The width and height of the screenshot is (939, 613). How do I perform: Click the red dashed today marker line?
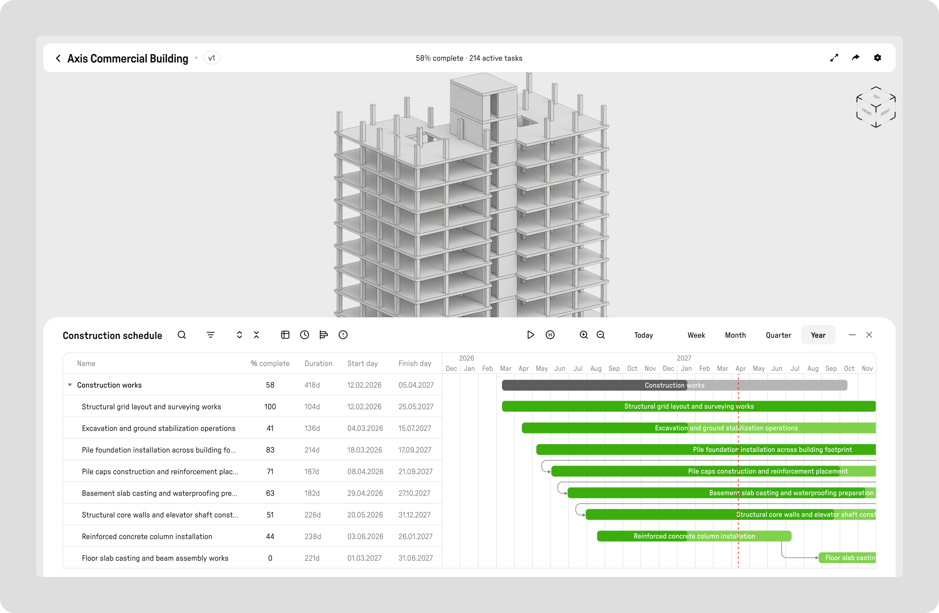(x=738, y=471)
